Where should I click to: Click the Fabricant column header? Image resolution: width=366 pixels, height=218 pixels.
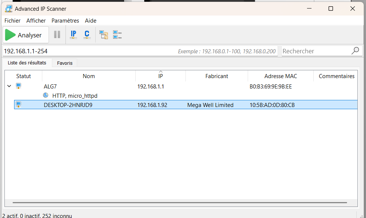click(217, 76)
